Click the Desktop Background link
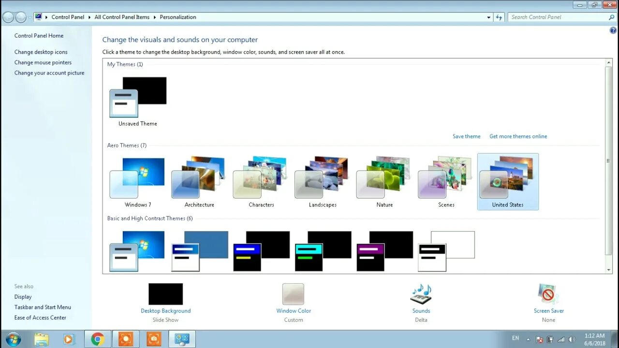The height and width of the screenshot is (348, 619). click(x=165, y=311)
